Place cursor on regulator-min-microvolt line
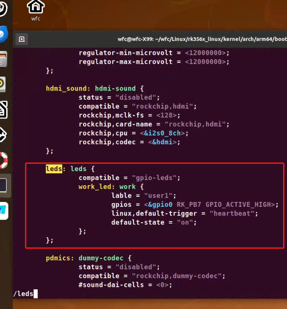287x309 pixels. pyautogui.click(x=154, y=53)
